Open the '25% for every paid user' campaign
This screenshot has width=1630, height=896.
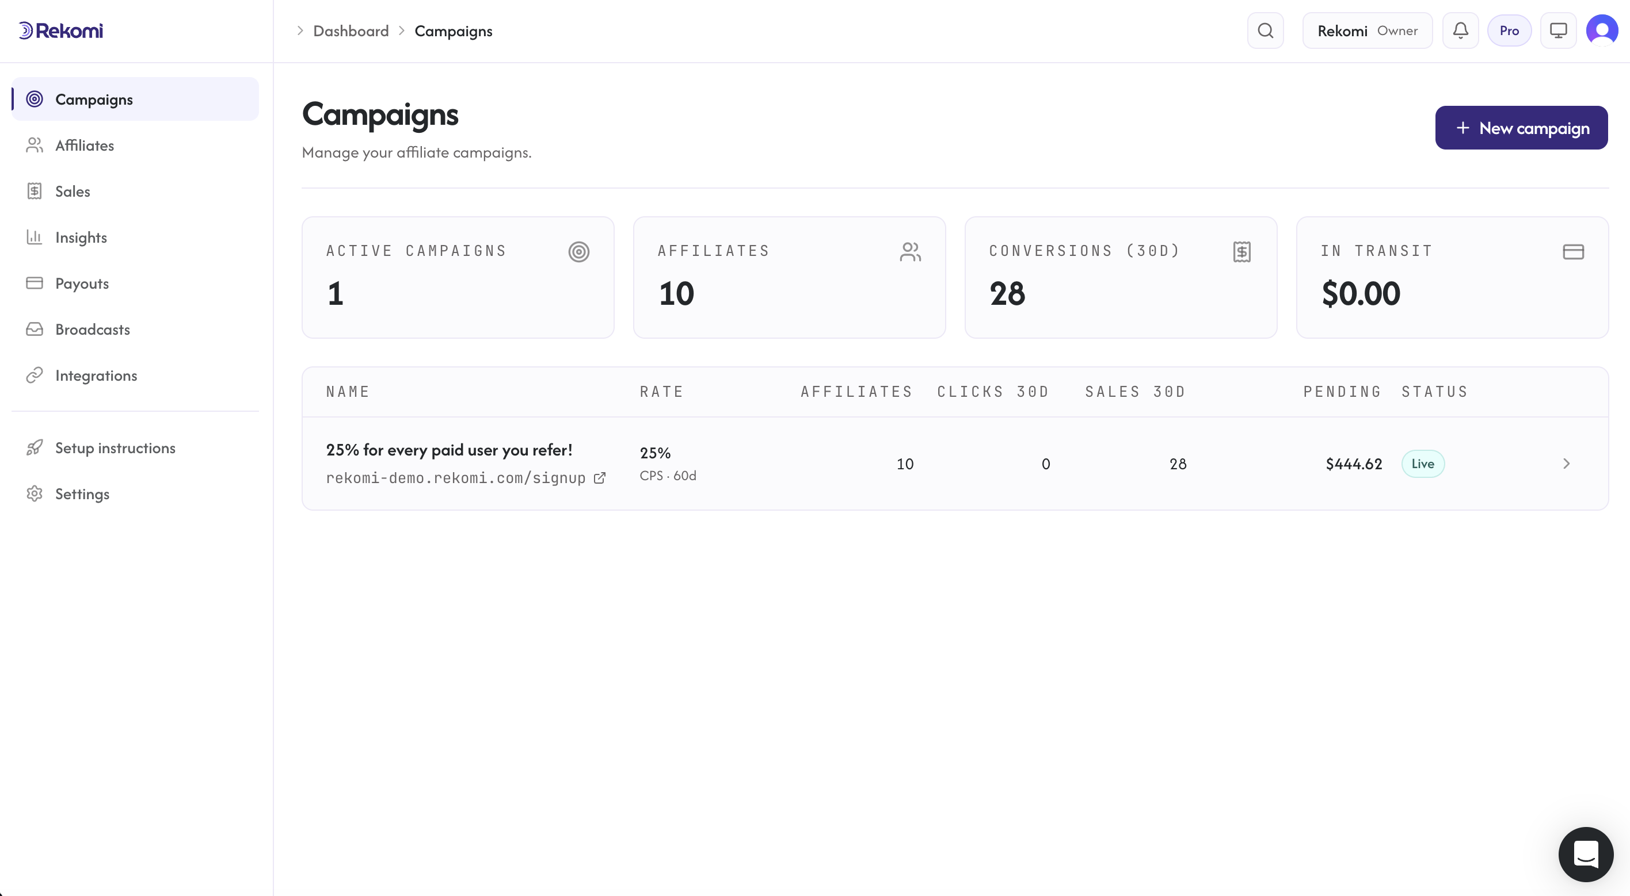click(448, 450)
